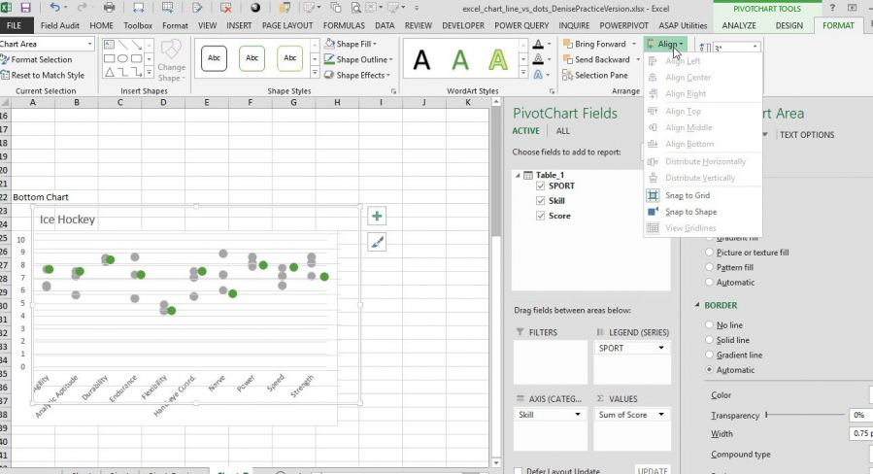Expand the Shape Styles gallery with More arrow
This screenshot has width=873, height=474.
click(x=315, y=73)
